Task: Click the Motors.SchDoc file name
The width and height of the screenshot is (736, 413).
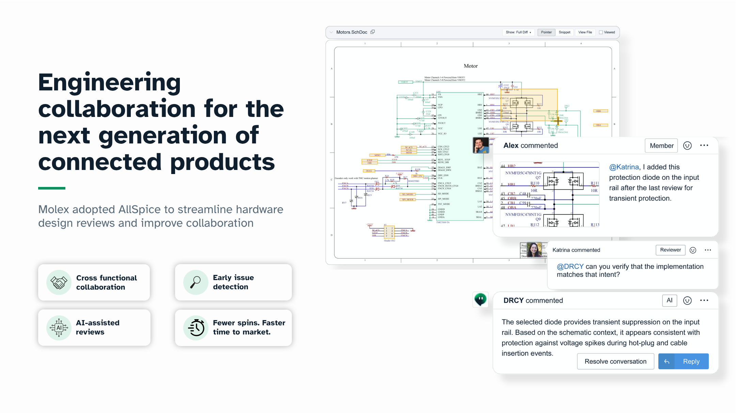Action: 351,32
